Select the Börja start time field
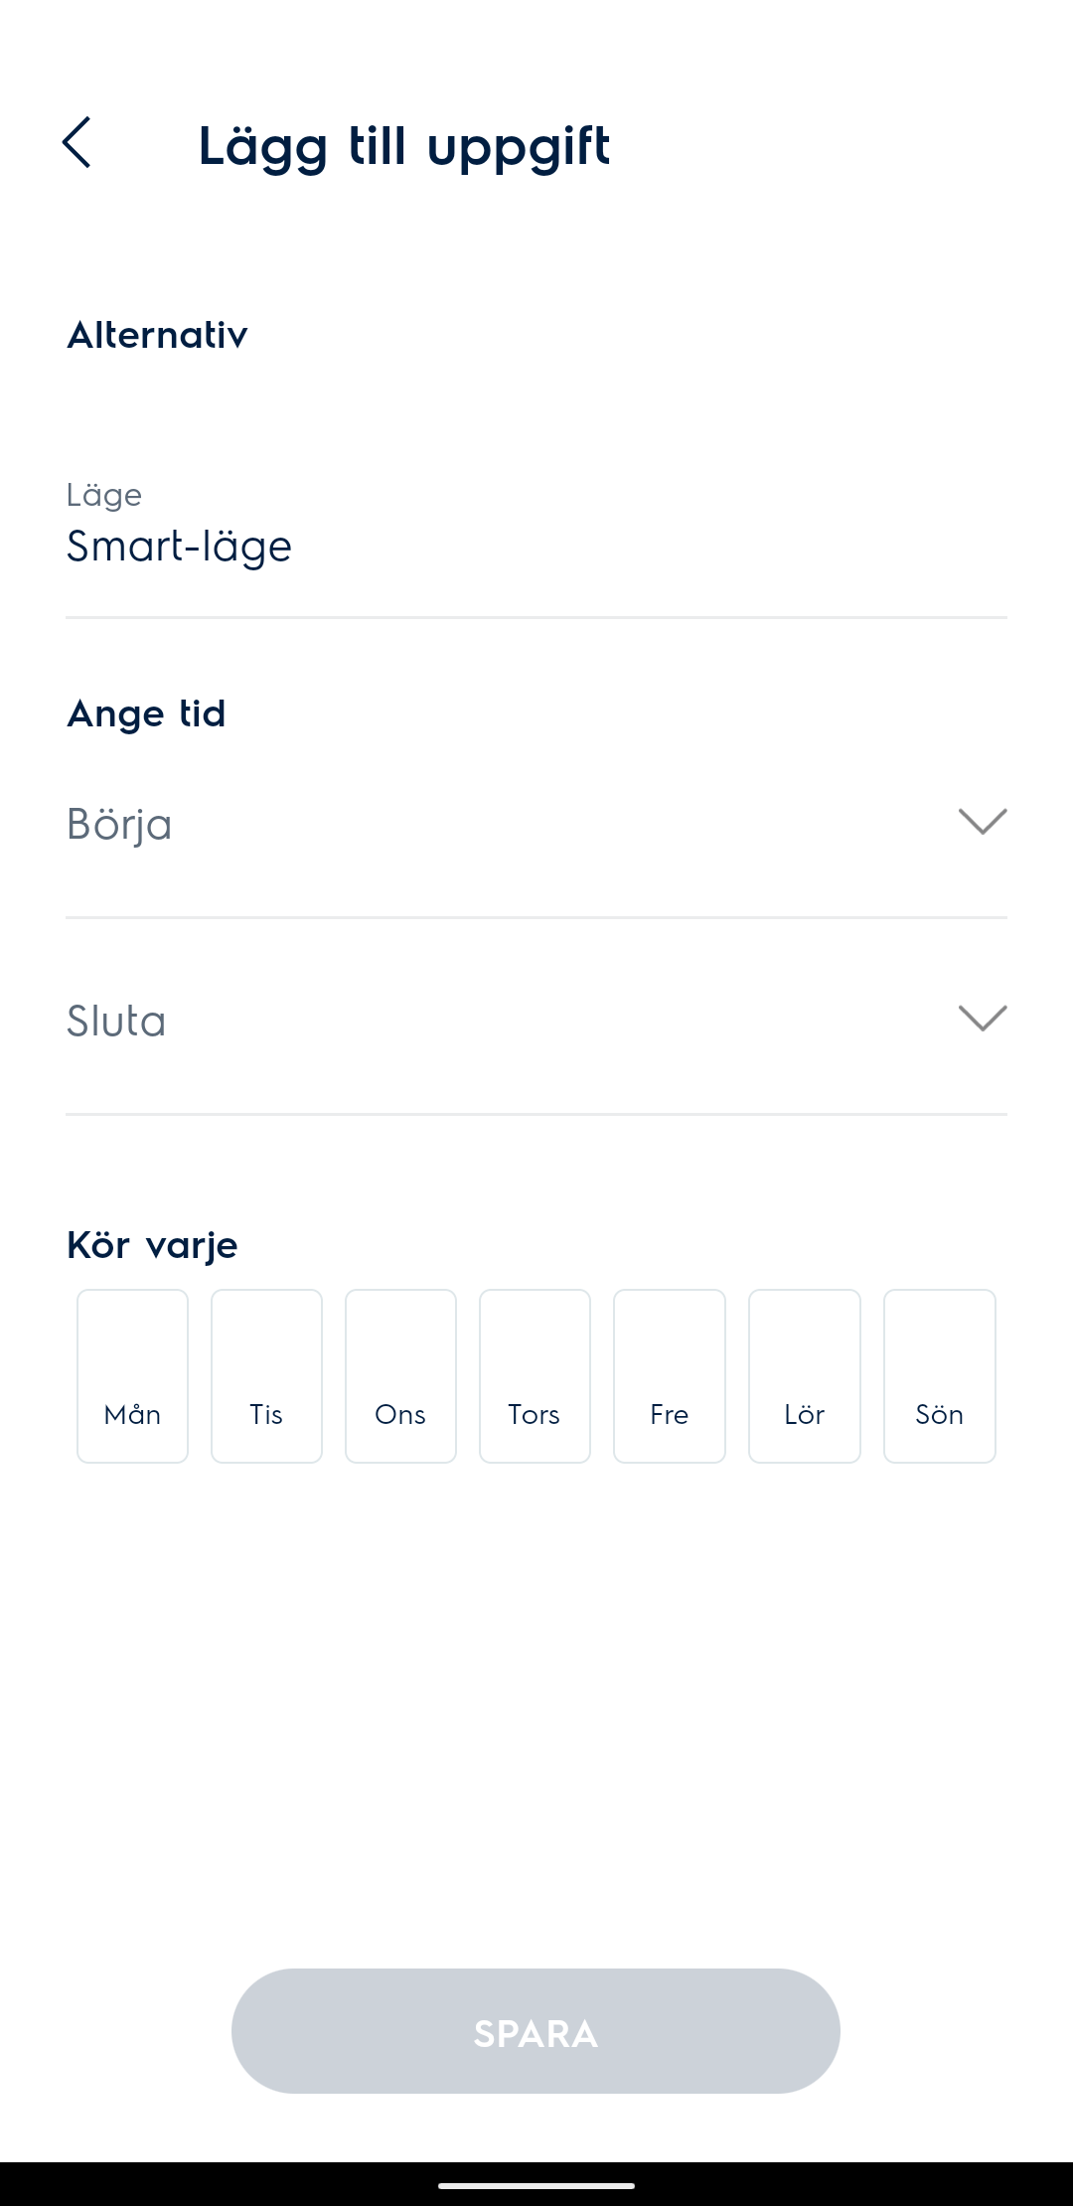The image size is (1073, 2206). [x=497, y=825]
